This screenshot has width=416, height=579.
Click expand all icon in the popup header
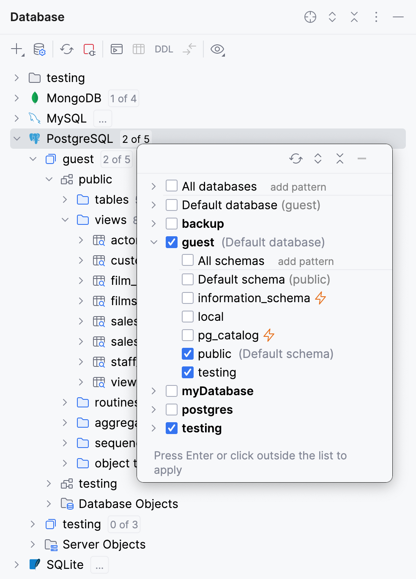pos(318,158)
